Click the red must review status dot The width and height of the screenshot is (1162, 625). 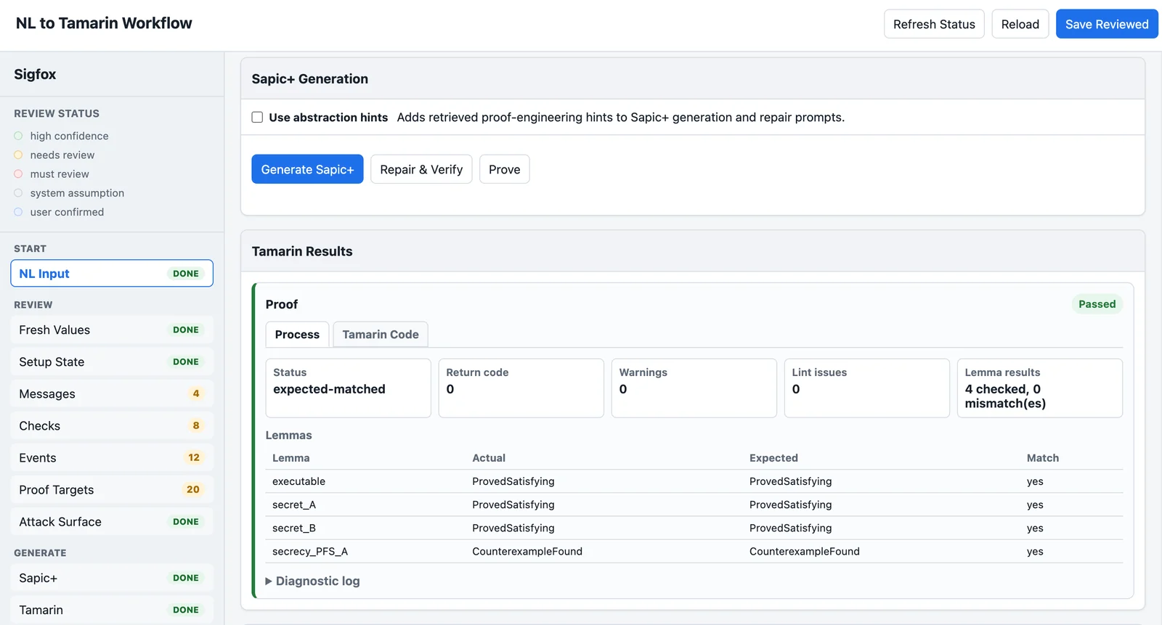click(18, 173)
